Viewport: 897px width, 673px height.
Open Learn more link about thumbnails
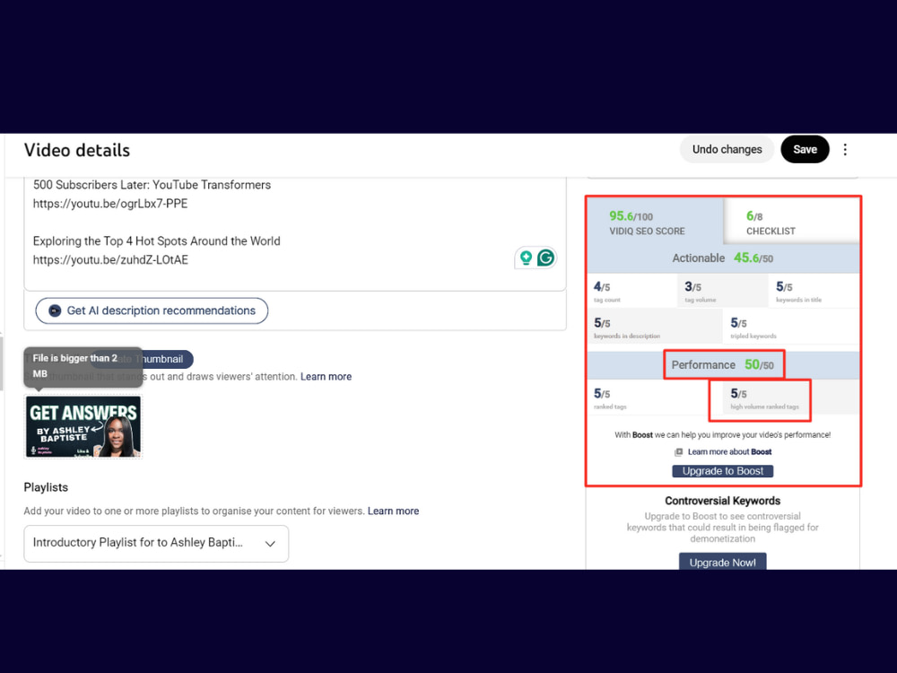[x=327, y=377]
